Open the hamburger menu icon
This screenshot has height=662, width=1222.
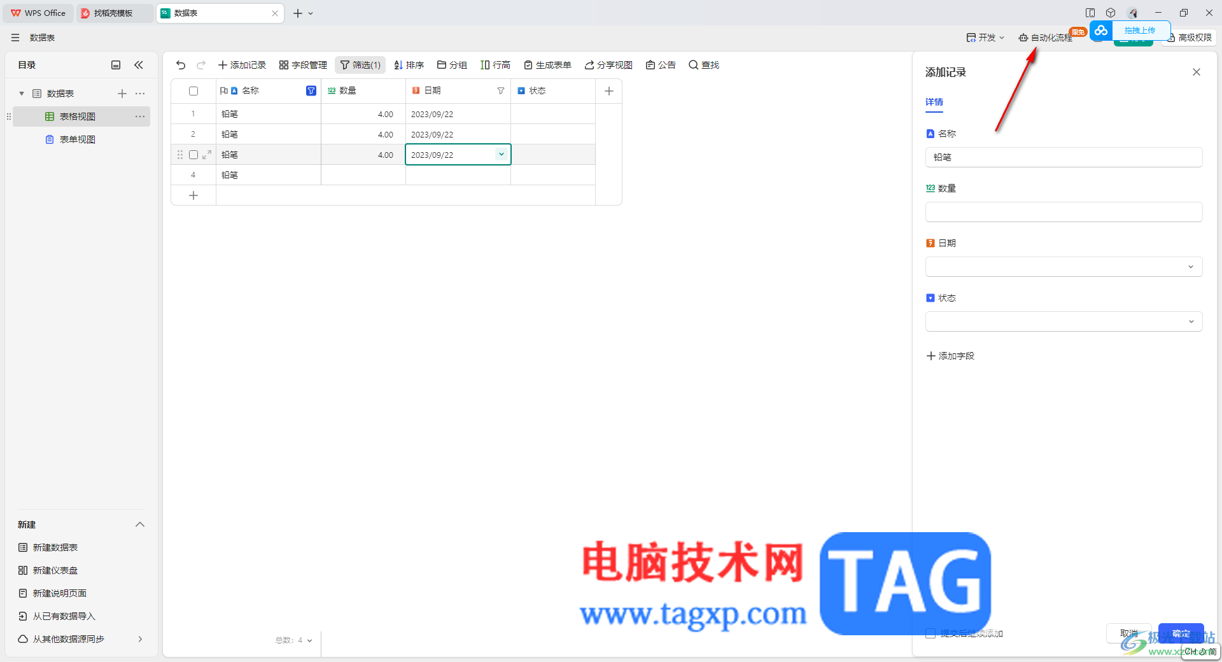point(15,38)
